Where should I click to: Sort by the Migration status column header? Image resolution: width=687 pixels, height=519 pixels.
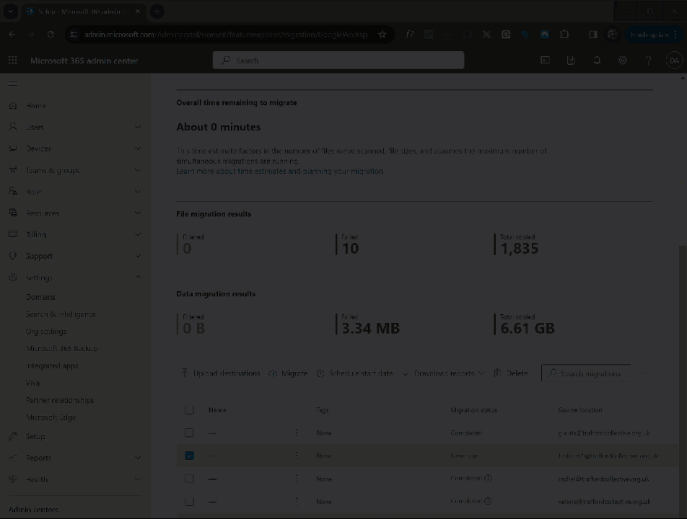(x=473, y=410)
